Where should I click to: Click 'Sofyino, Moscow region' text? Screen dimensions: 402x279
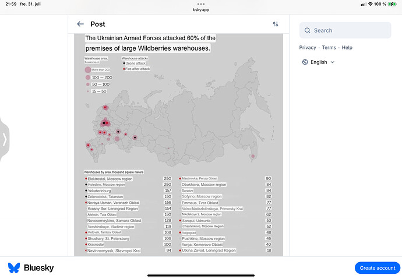tap(202, 196)
